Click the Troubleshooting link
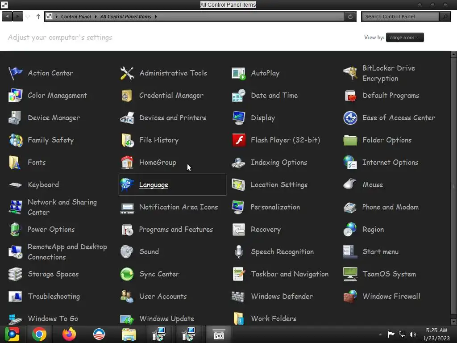457x343 pixels. pyautogui.click(x=54, y=297)
